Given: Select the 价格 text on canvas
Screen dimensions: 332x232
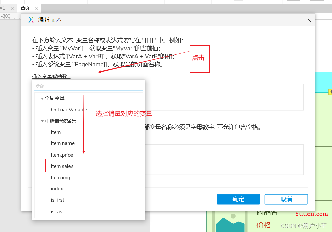Looking at the screenshot, I should tap(264, 225).
